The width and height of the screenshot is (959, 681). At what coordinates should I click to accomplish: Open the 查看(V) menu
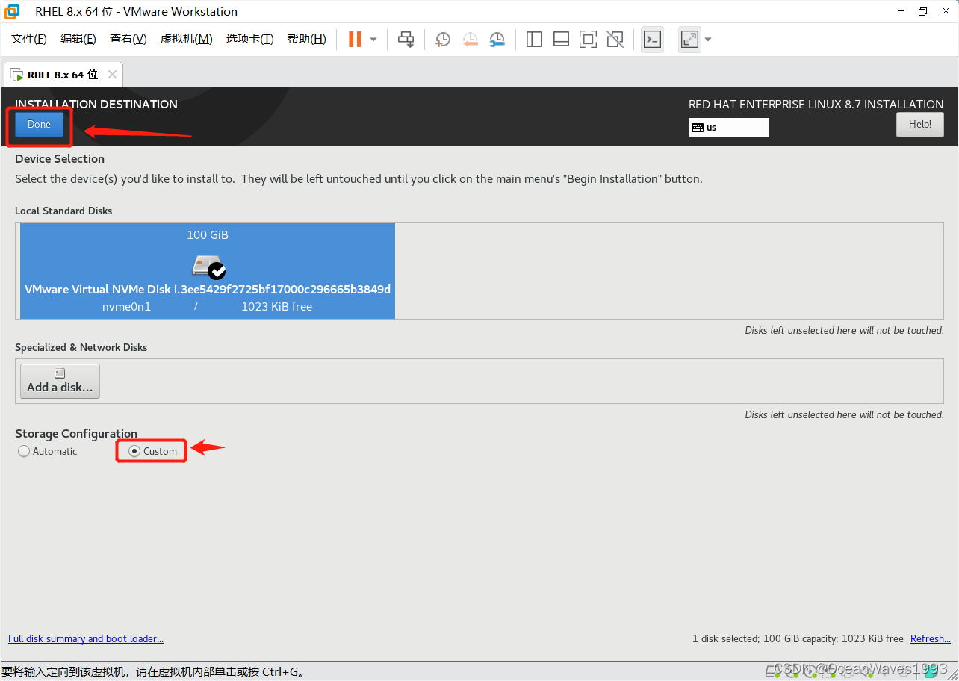128,39
